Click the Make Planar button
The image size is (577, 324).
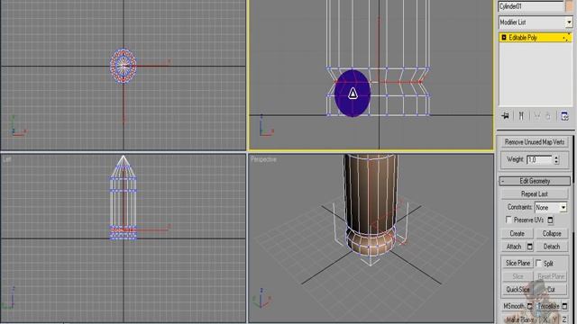click(519, 319)
